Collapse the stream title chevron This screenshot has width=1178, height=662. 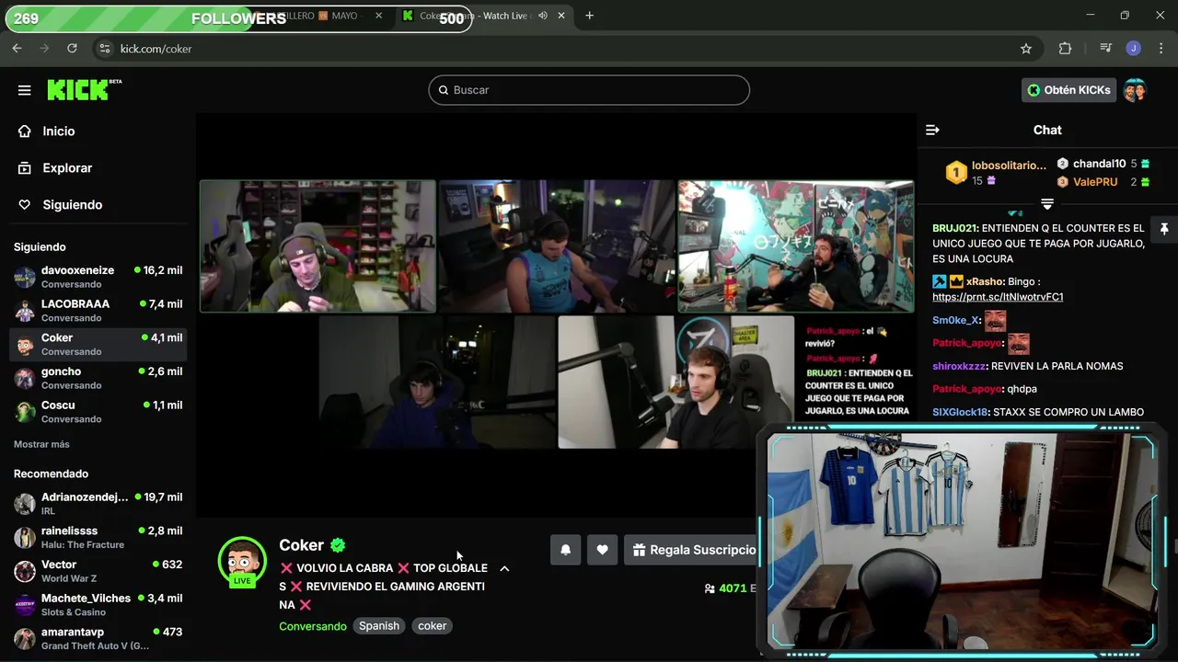[x=504, y=568]
